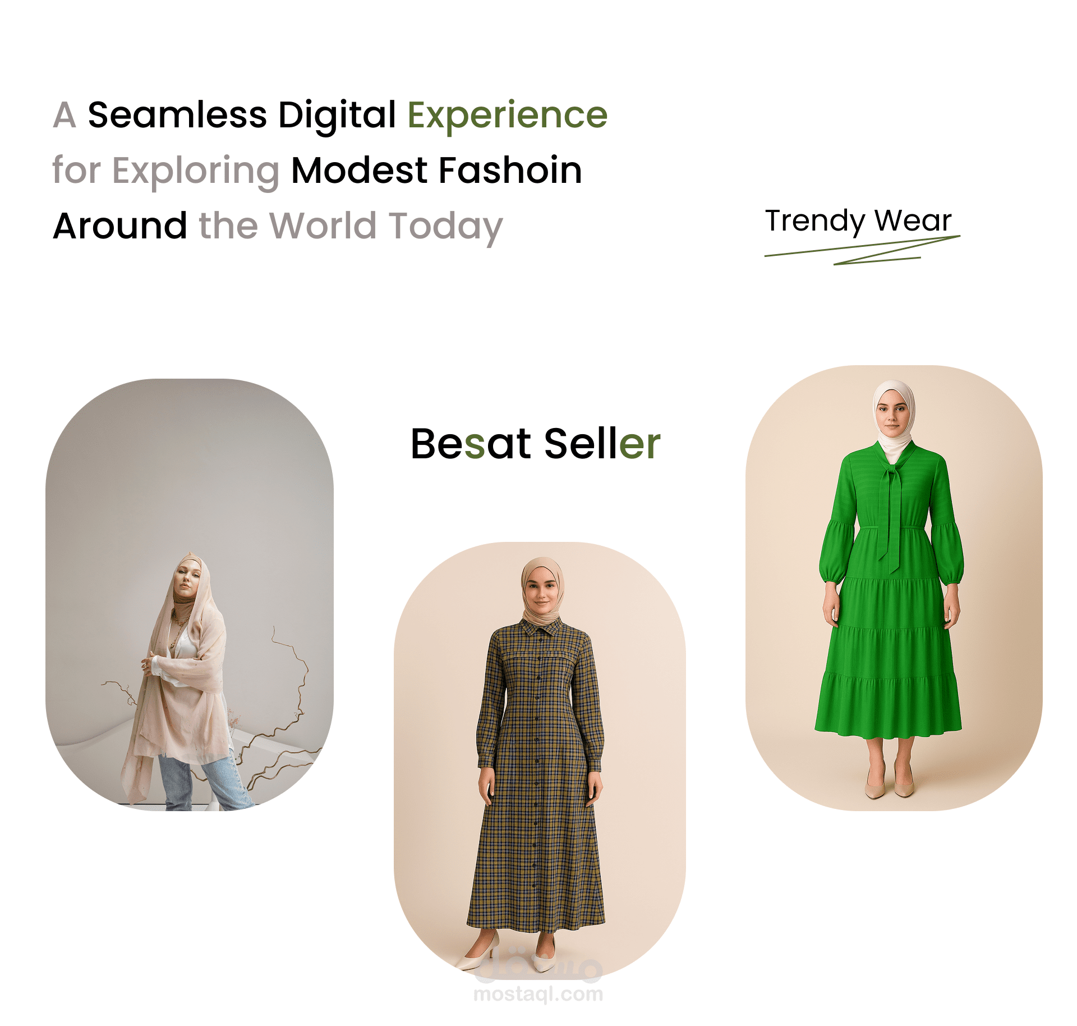Open the plaid button-down dress image
Viewport: 1077px width, 1026px height.
[540, 761]
